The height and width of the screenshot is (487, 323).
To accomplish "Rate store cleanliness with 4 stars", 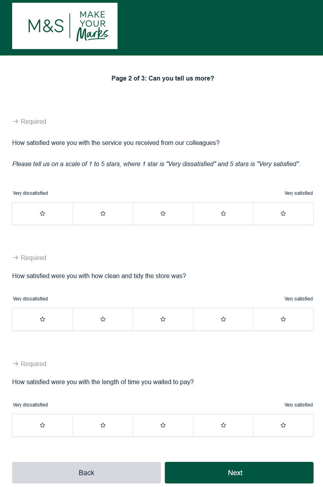I will click(223, 319).
